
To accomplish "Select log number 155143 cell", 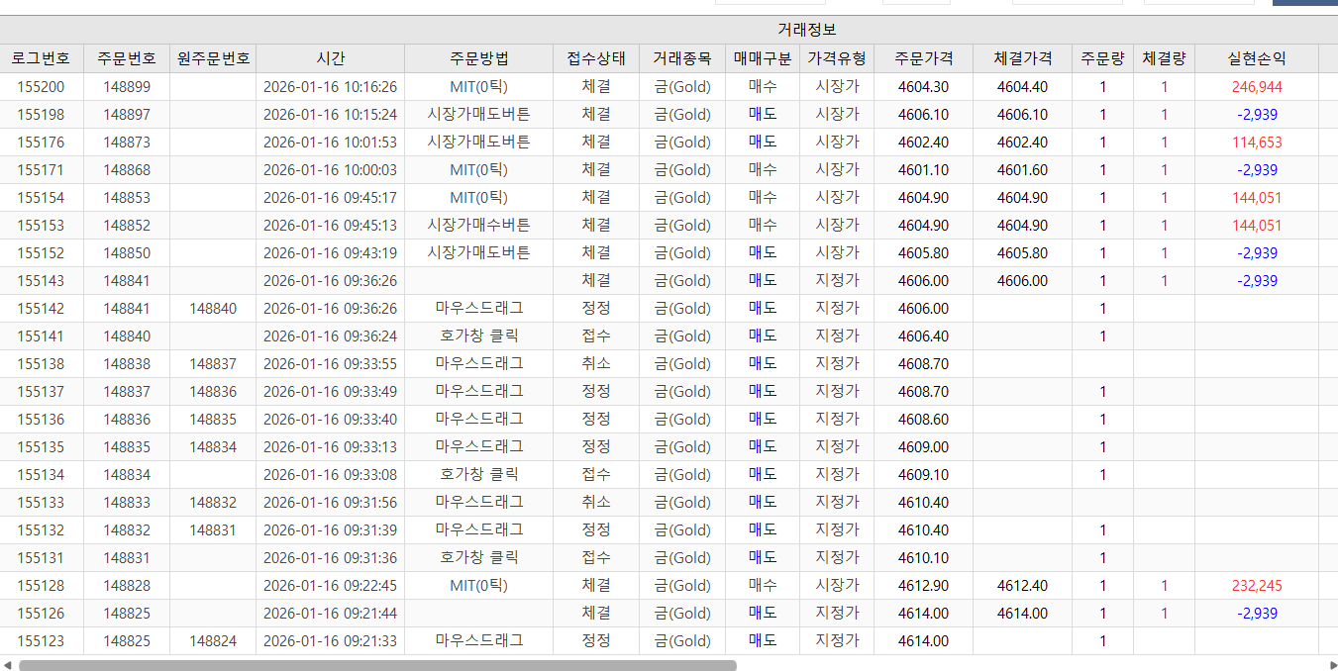I will tap(41, 281).
